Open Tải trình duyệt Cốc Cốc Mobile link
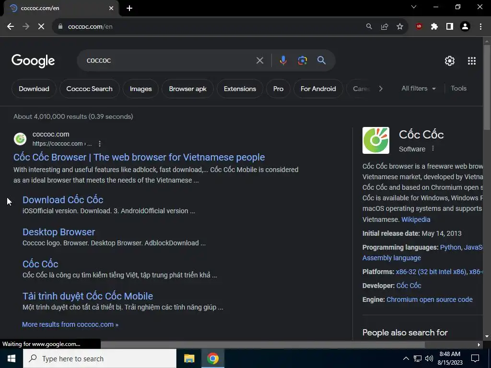This screenshot has height=368, width=491. [88, 296]
